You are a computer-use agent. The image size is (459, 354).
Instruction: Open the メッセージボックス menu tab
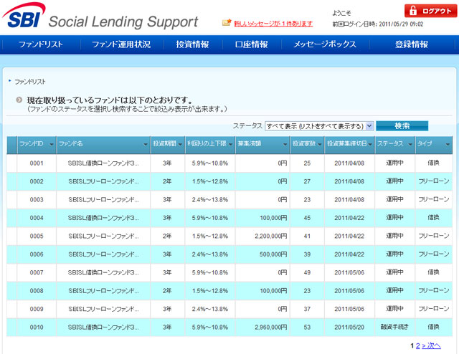(x=325, y=44)
